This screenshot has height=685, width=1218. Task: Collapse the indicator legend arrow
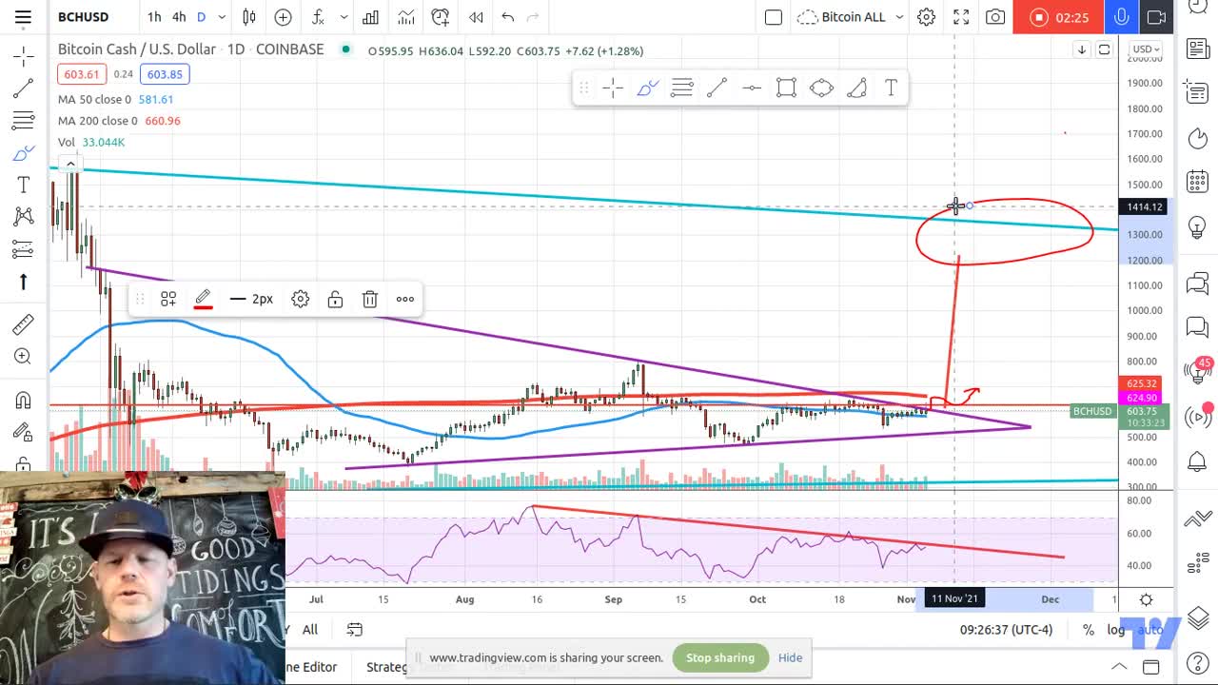(70, 164)
